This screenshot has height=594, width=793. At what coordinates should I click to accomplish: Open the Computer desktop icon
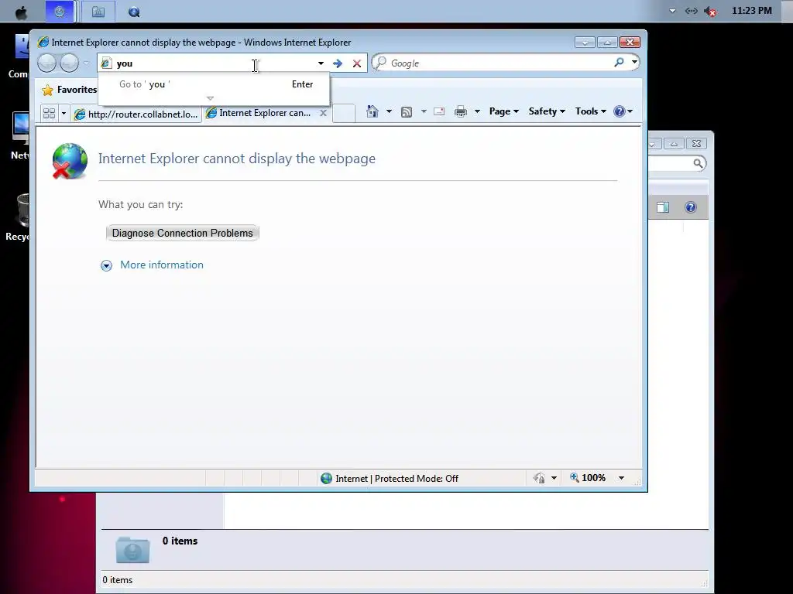(20, 56)
